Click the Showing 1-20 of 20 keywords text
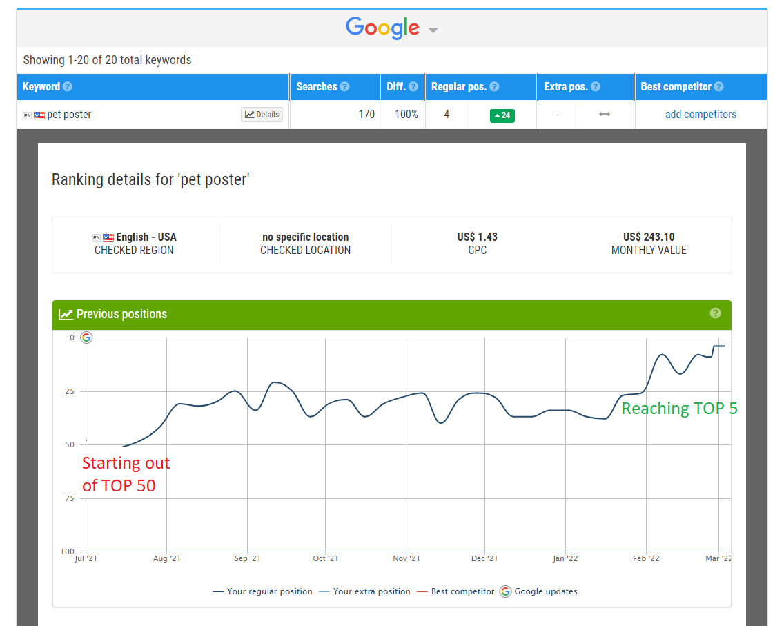Viewport: 784px width, 626px height. point(107,60)
